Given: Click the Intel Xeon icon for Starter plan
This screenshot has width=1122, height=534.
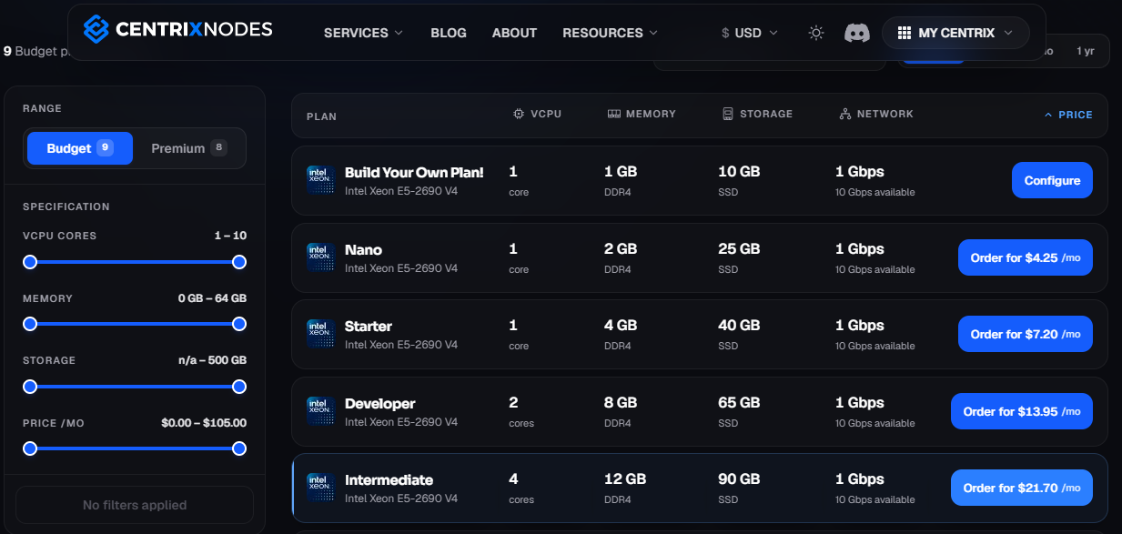Looking at the screenshot, I should coord(318,334).
